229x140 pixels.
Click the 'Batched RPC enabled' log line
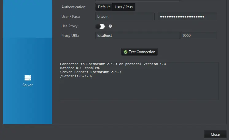(80, 68)
